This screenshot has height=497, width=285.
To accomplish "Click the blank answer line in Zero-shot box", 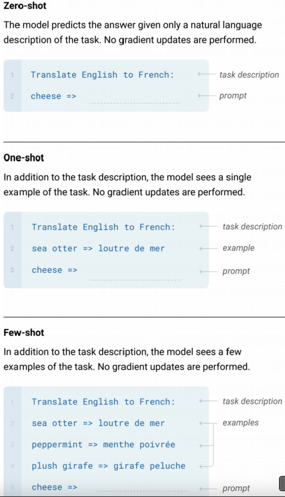I will point(134,103).
